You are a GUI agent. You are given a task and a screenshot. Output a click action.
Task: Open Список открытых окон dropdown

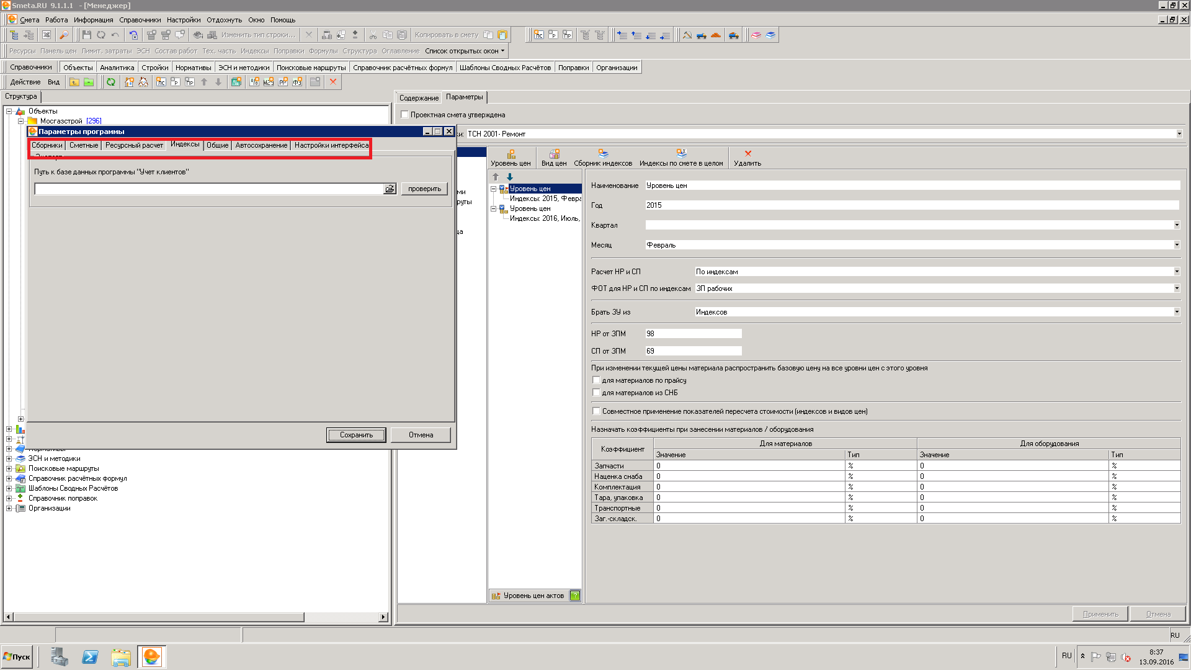point(465,51)
